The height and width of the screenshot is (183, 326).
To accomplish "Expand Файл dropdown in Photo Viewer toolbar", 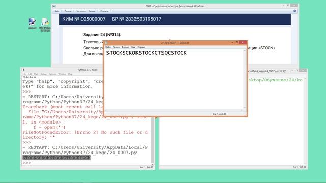I will point(58,11).
